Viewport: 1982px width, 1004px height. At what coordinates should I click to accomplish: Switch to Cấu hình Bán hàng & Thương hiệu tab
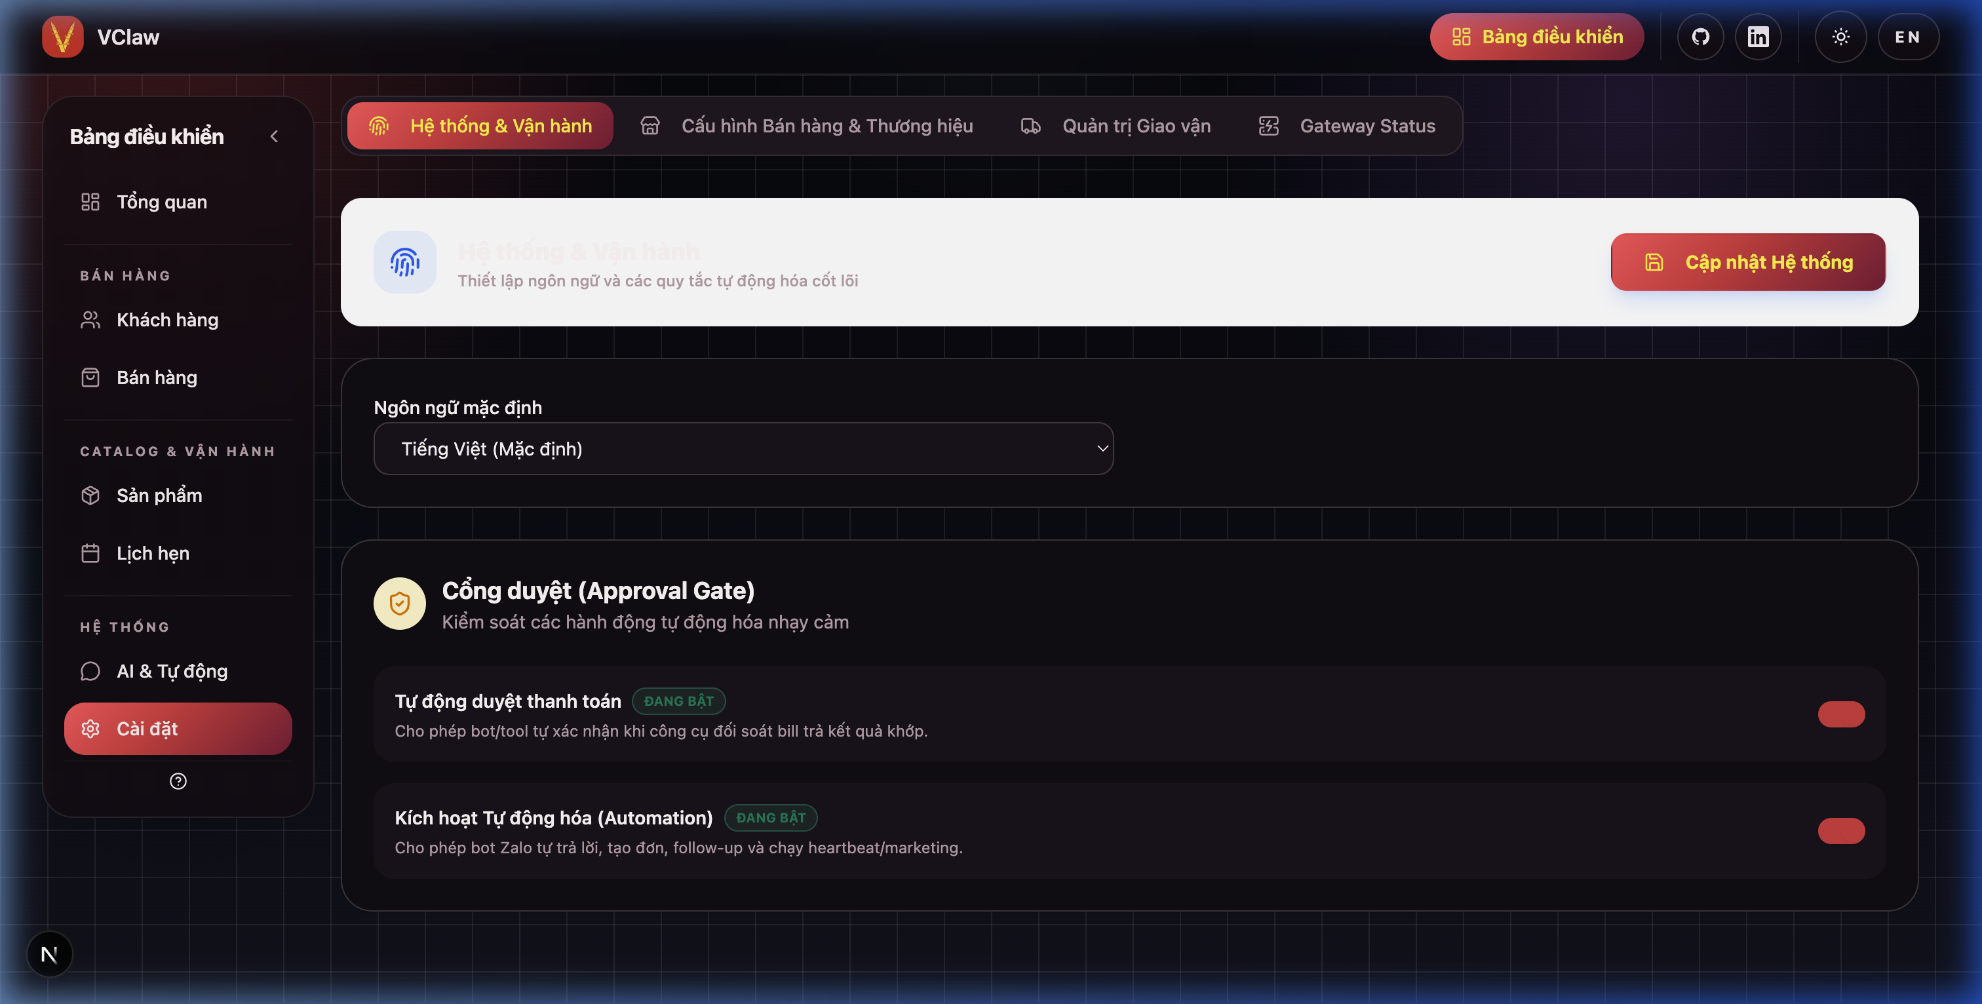point(806,126)
